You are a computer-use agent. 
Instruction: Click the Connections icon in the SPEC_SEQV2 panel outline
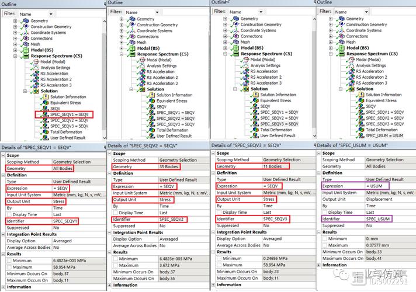point(132,37)
